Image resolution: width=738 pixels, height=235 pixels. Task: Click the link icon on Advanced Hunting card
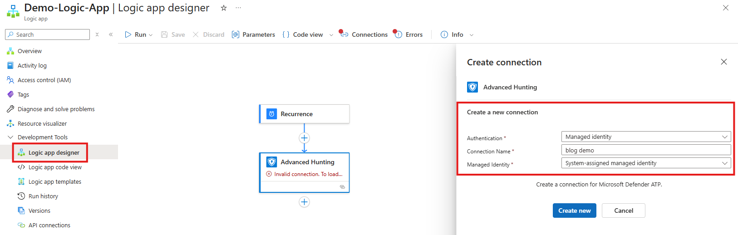click(x=342, y=187)
